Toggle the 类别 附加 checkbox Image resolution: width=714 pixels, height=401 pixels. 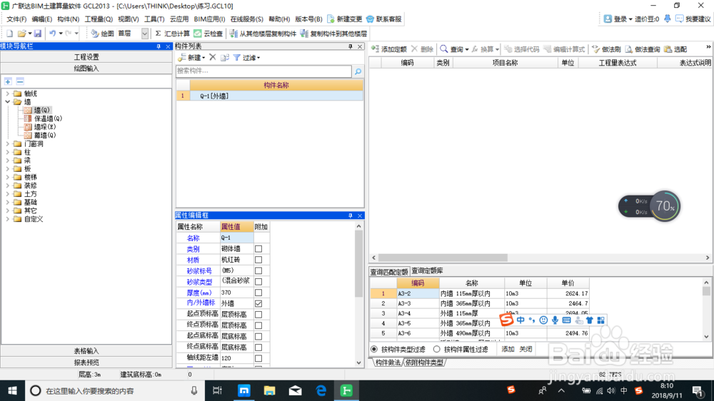pos(258,249)
